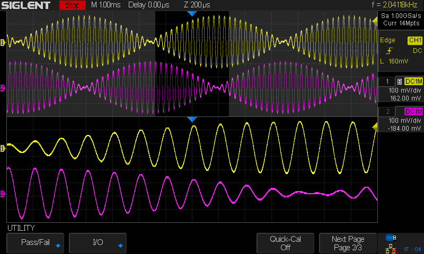This screenshot has height=254, width=424.
Task: Click the channel 2 ground level marker in zoom view
Action: [3, 194]
